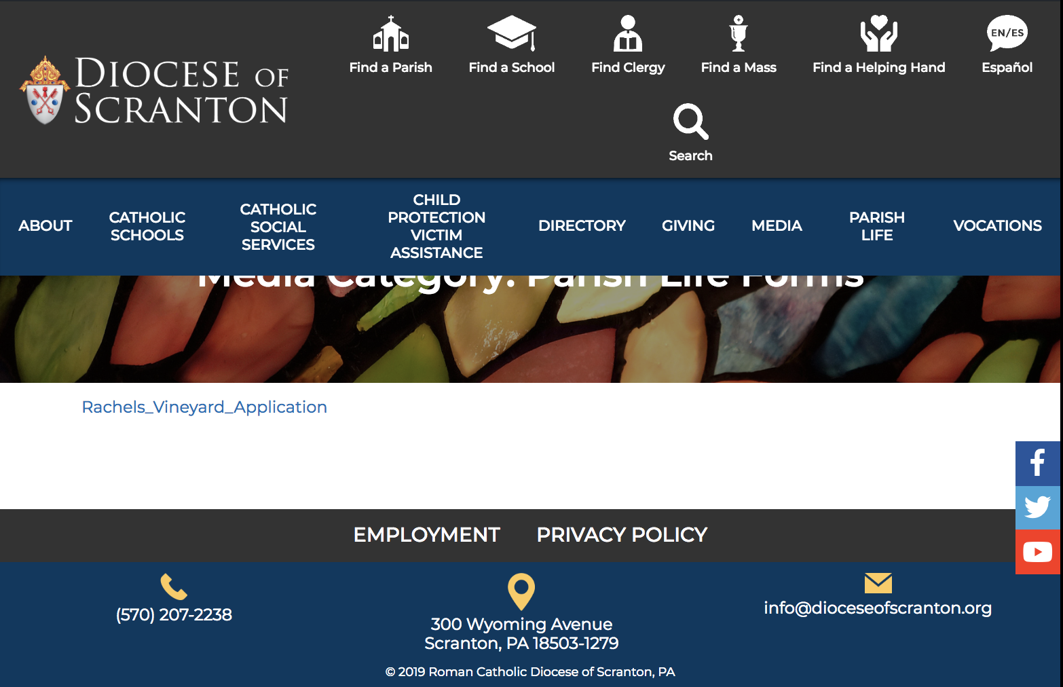Go to the Vocations menu item

[997, 226]
